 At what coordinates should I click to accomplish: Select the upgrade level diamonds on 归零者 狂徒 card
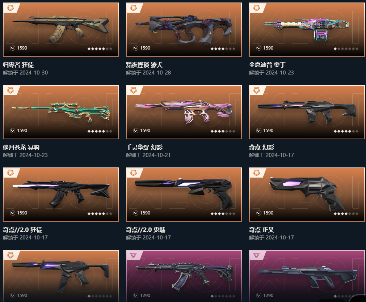click(100, 49)
